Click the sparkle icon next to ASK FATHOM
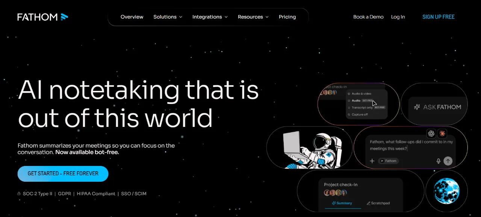Viewport: 481px width, 217px height. 417,107
